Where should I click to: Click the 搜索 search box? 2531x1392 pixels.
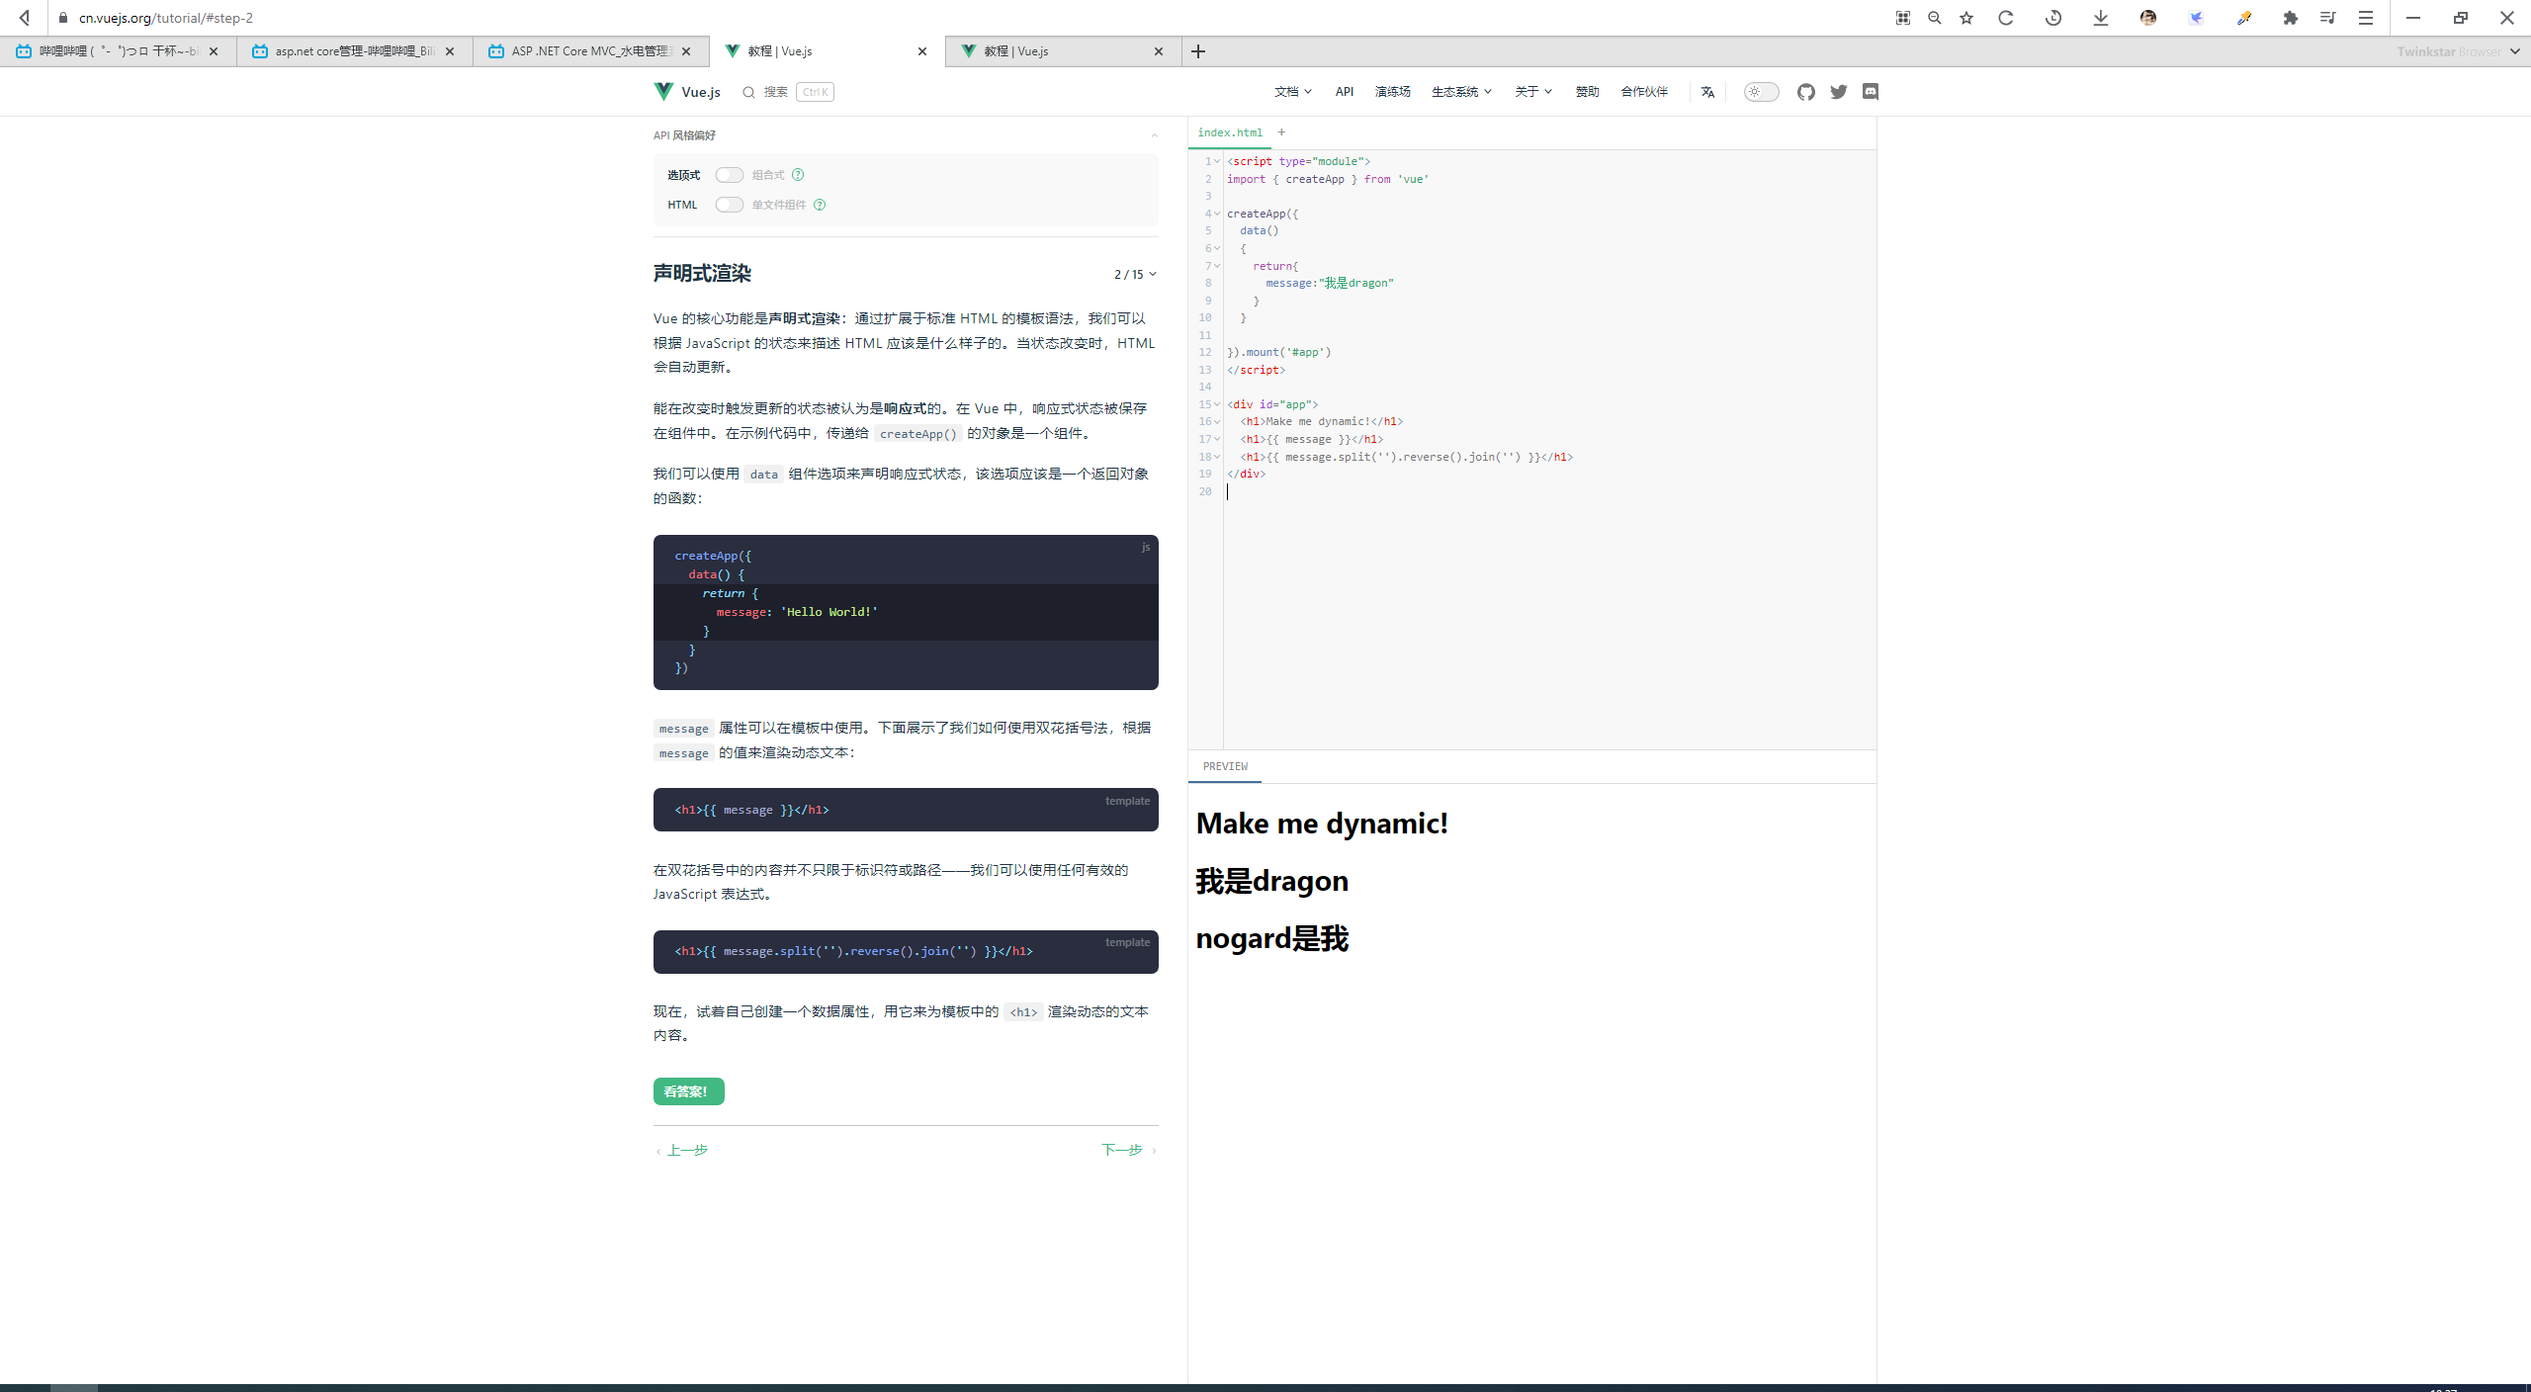(x=788, y=92)
